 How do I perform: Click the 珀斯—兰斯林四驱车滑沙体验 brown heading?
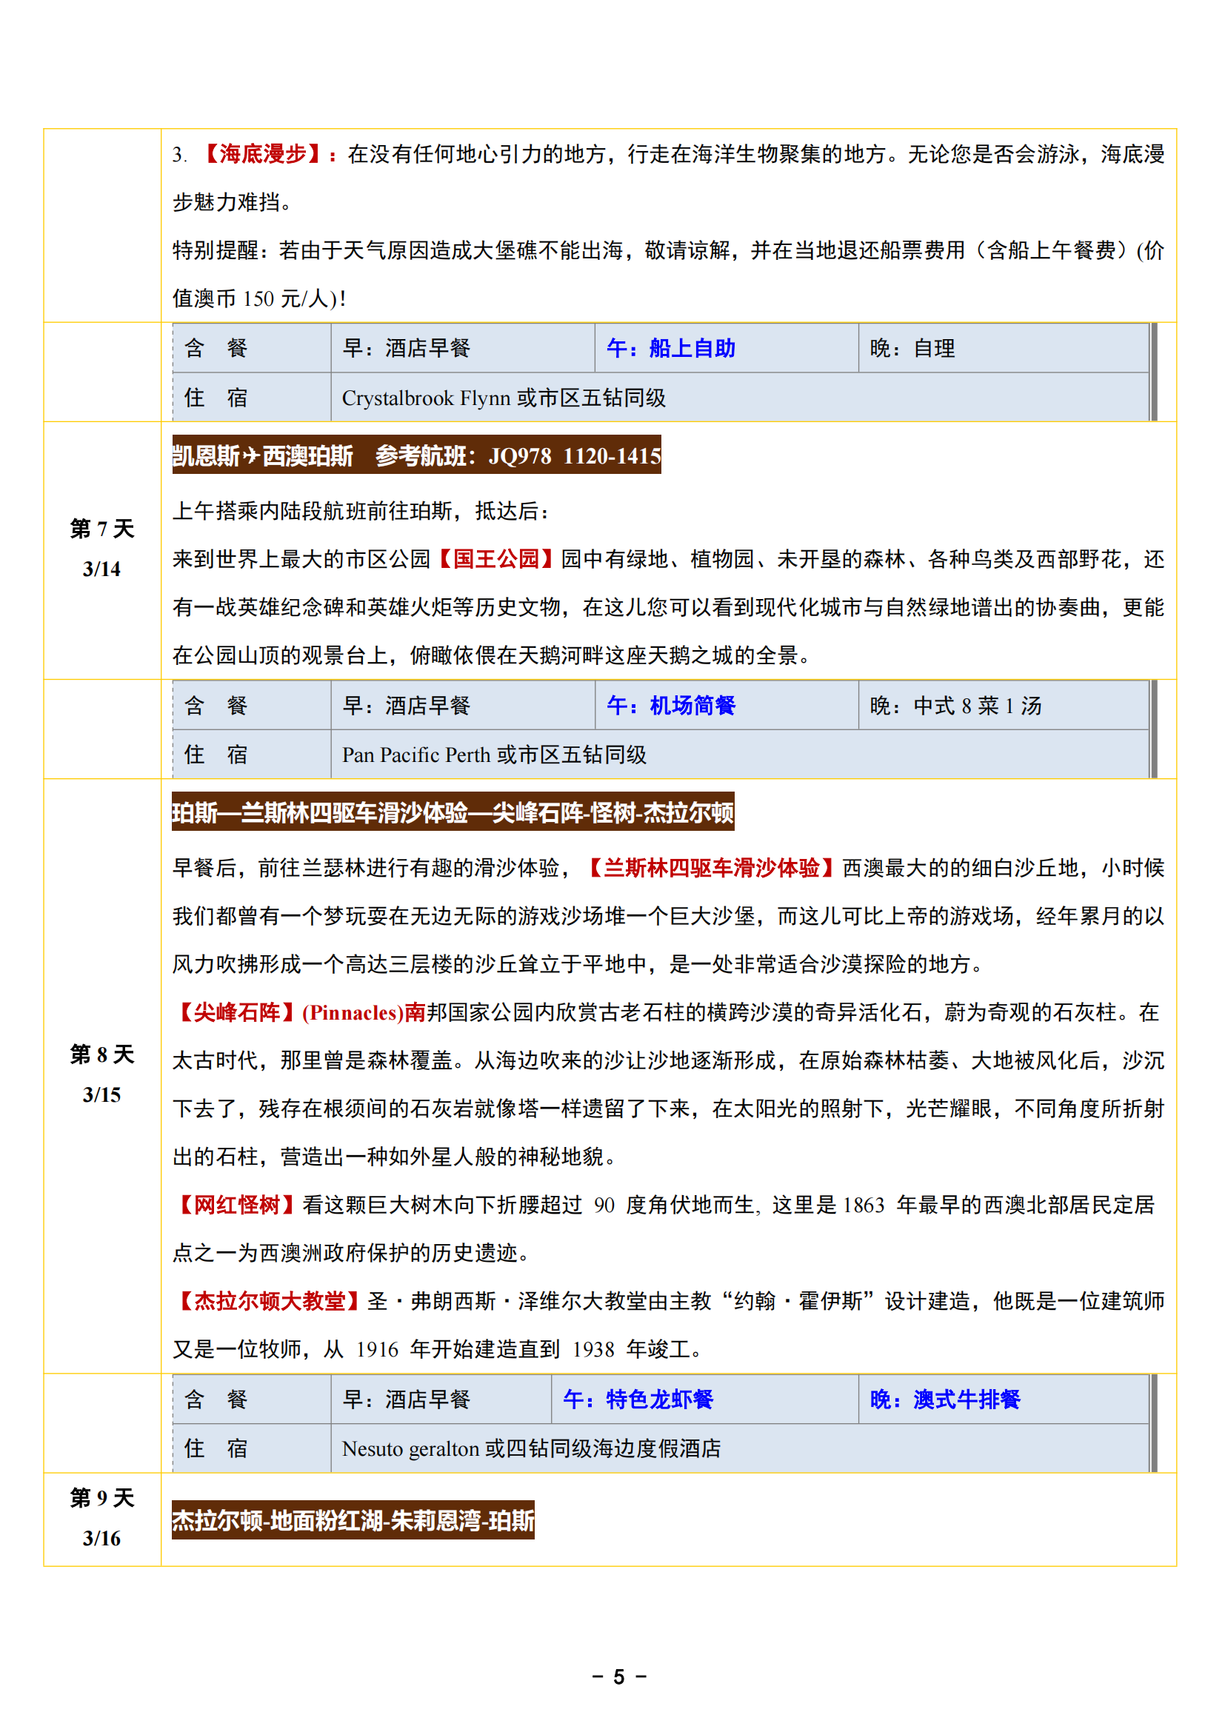coord(453,812)
